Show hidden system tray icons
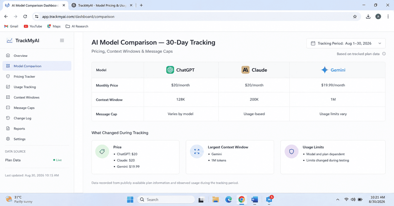Viewport: 394px width, 206px height. coord(338,199)
